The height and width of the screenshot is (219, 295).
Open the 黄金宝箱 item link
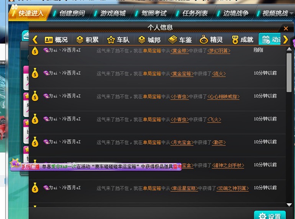click(182, 73)
